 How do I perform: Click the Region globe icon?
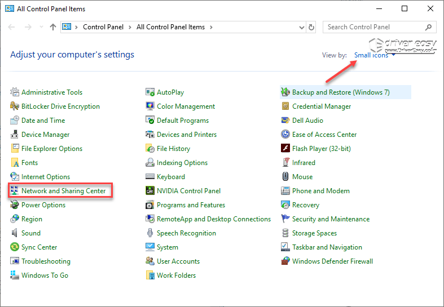[15, 219]
